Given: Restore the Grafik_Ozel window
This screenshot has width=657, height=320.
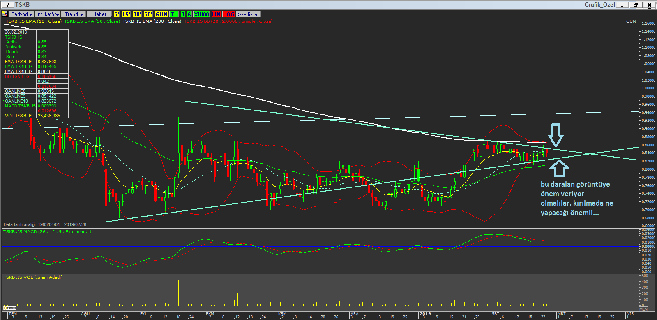Looking at the screenshot, I should pyautogui.click(x=636, y=5).
